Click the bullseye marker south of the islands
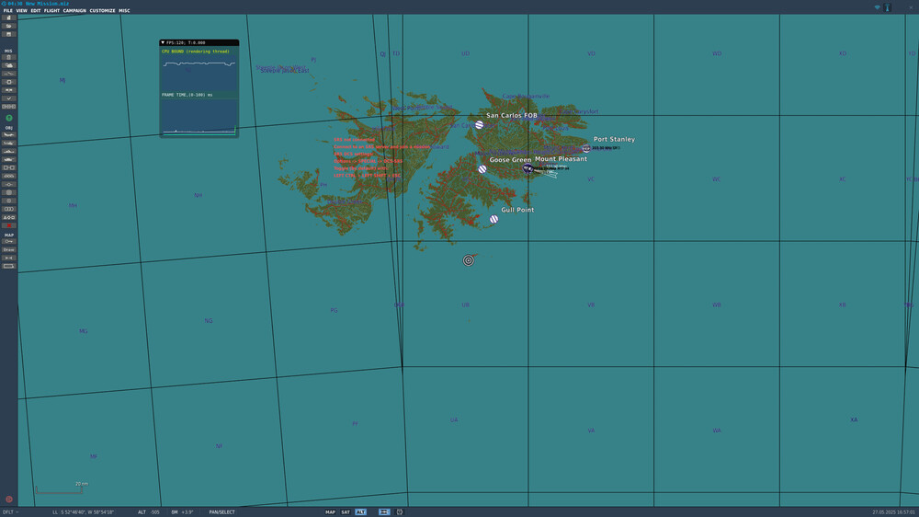 coord(469,260)
